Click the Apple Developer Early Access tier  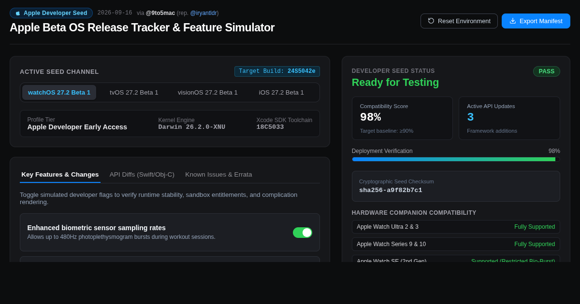click(77, 127)
